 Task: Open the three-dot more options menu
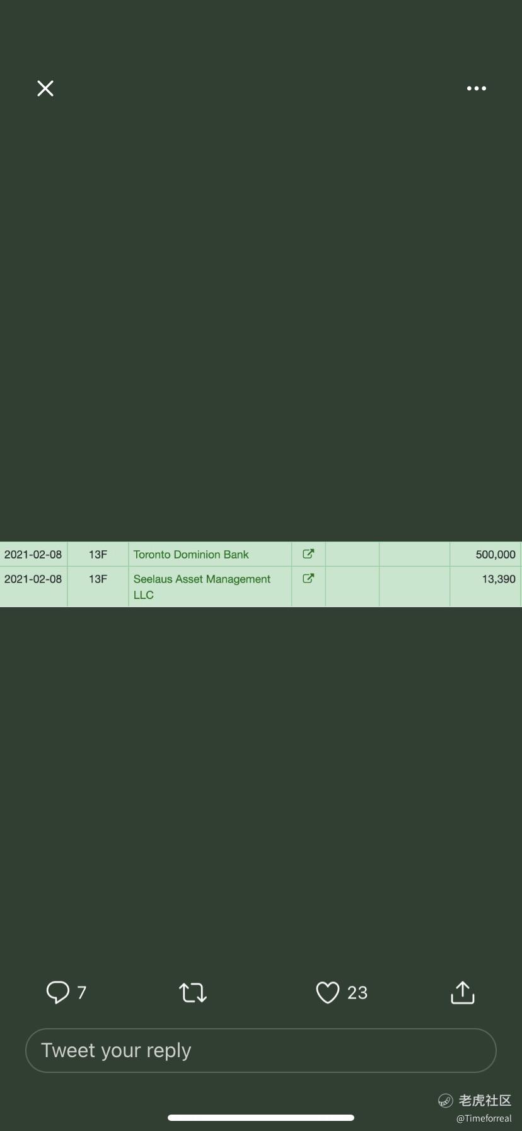[x=477, y=88]
